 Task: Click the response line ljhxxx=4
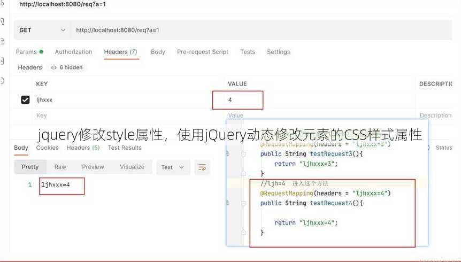click(x=56, y=184)
